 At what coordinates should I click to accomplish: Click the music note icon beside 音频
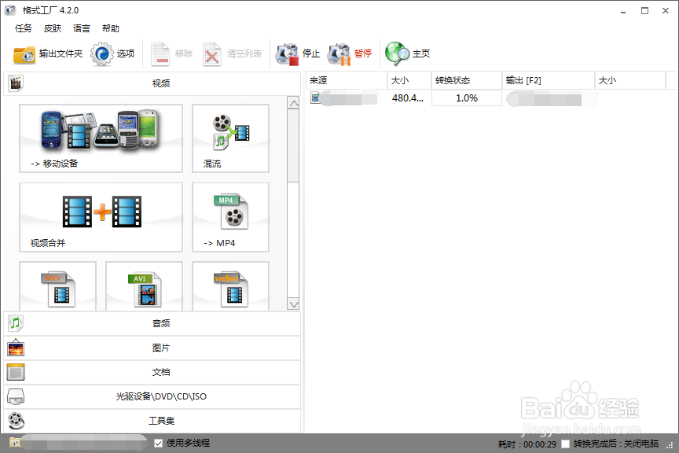16,323
